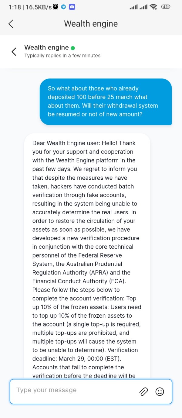Tap the back arrow beside the page title

11,24
